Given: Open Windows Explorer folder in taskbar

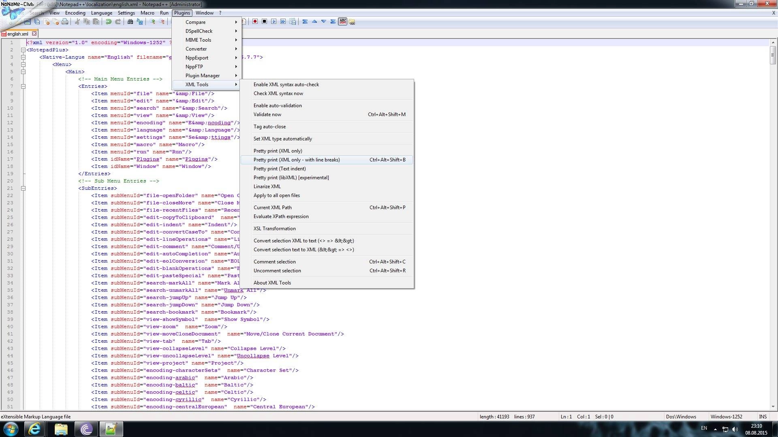Looking at the screenshot, I should (61, 429).
